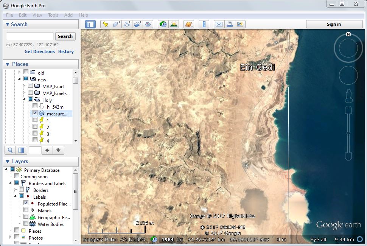Click the Add Image Overlay icon
This screenshot has width=367, height=246.
137,24
